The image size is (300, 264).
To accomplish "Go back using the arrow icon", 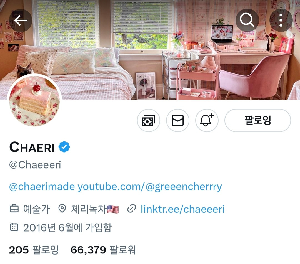I will [21, 21].
